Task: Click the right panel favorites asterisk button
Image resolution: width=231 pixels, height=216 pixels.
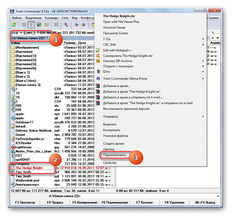Action: pos(213,38)
